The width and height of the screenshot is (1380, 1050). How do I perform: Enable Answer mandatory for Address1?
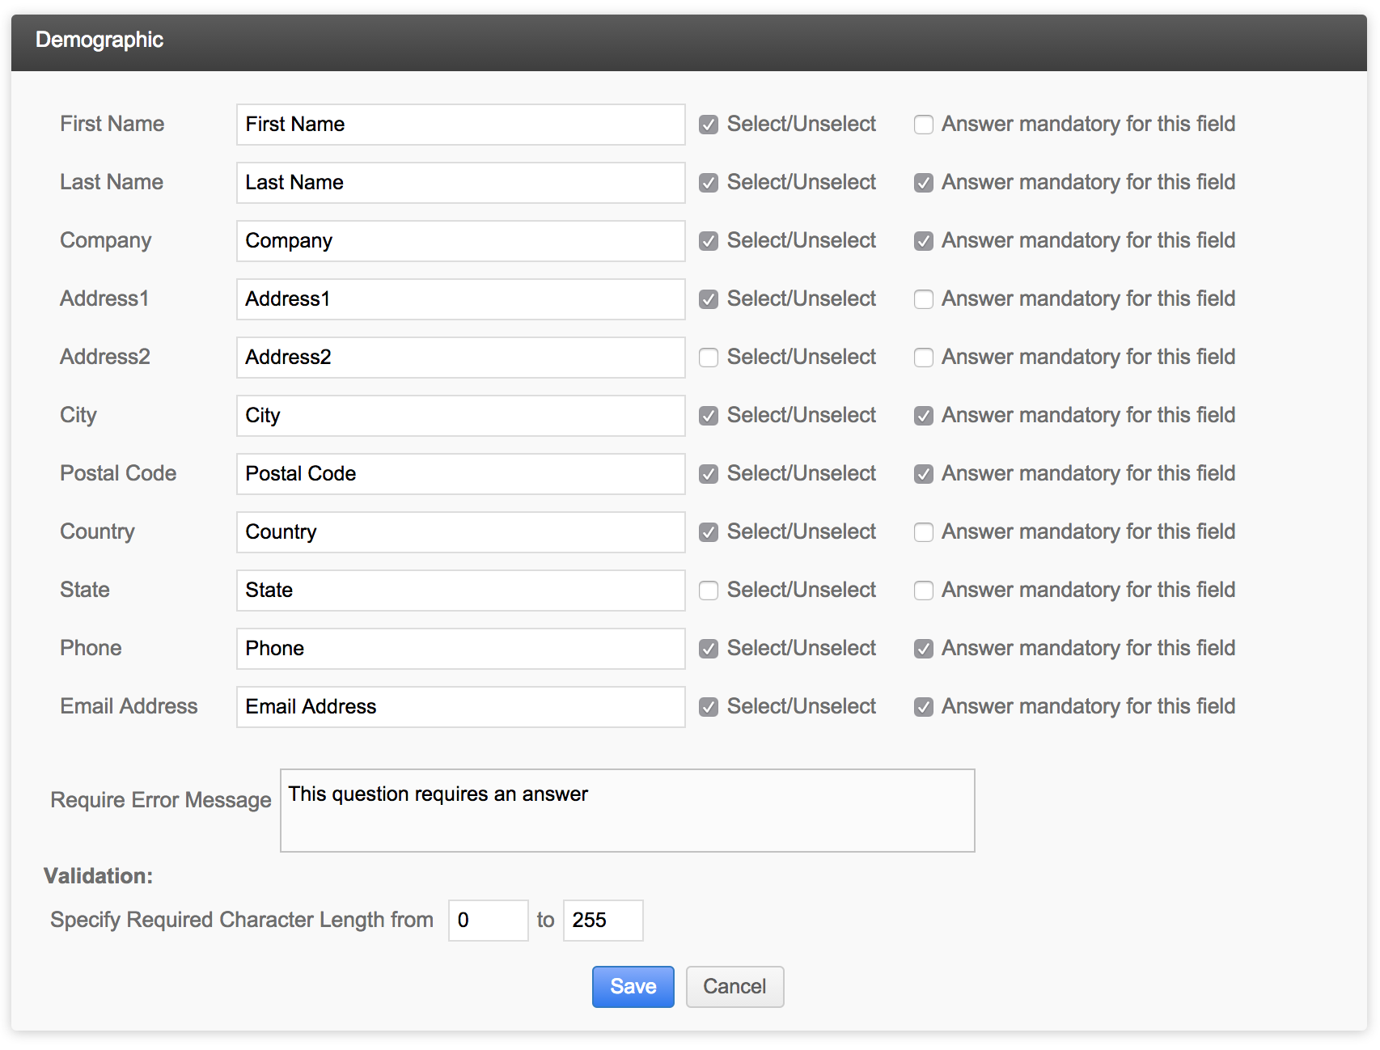(x=924, y=299)
